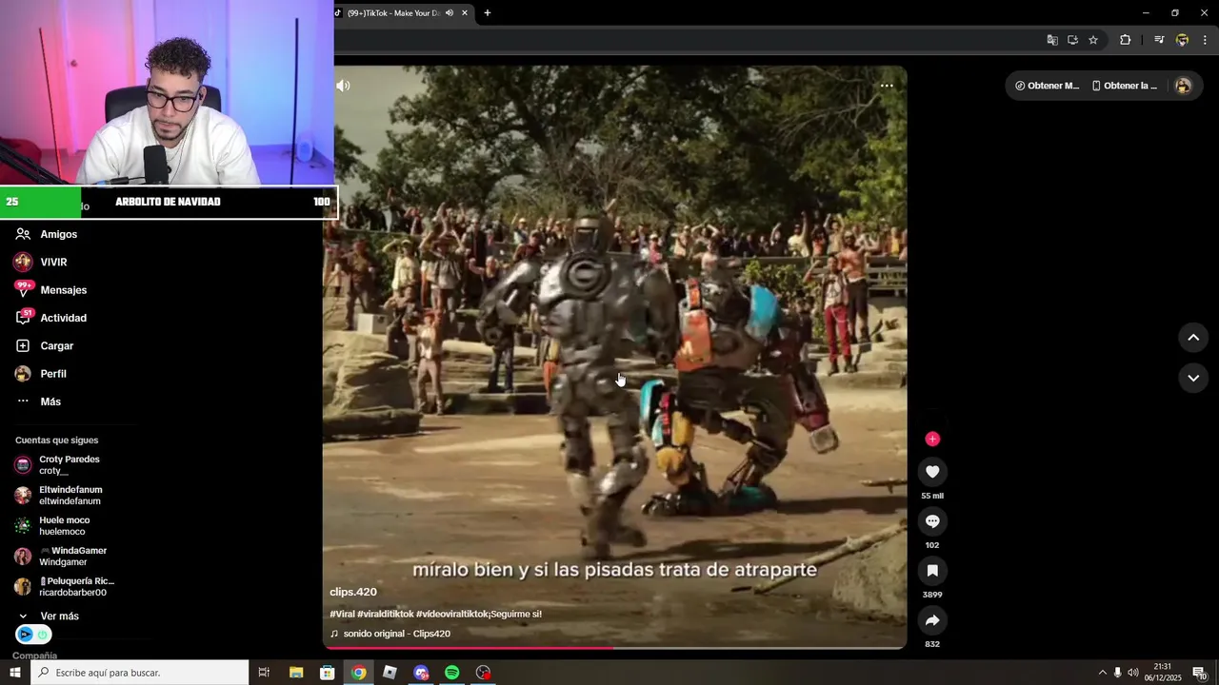Viewport: 1219px width, 685px height.
Task: Install the app via address bar icon
Action: tap(1072, 40)
